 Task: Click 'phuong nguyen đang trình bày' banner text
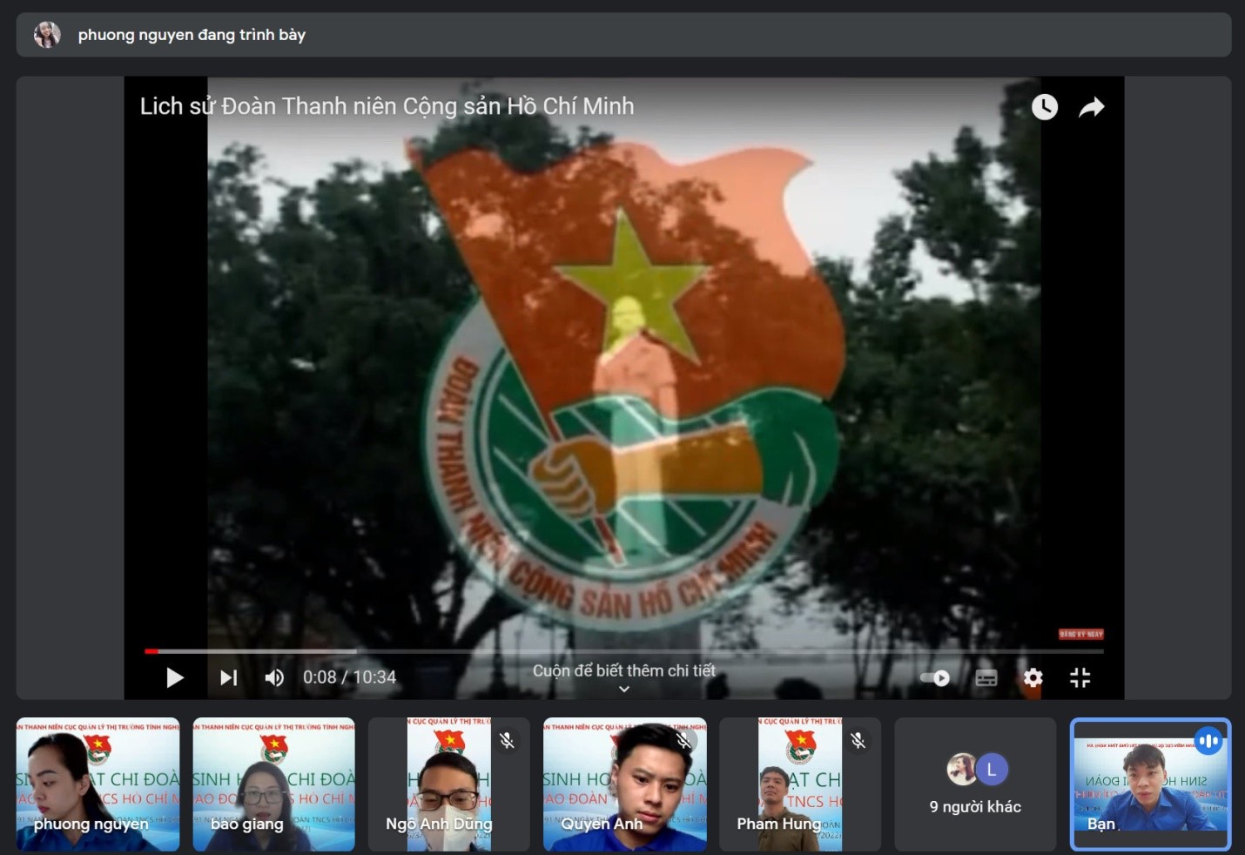pyautogui.click(x=192, y=35)
